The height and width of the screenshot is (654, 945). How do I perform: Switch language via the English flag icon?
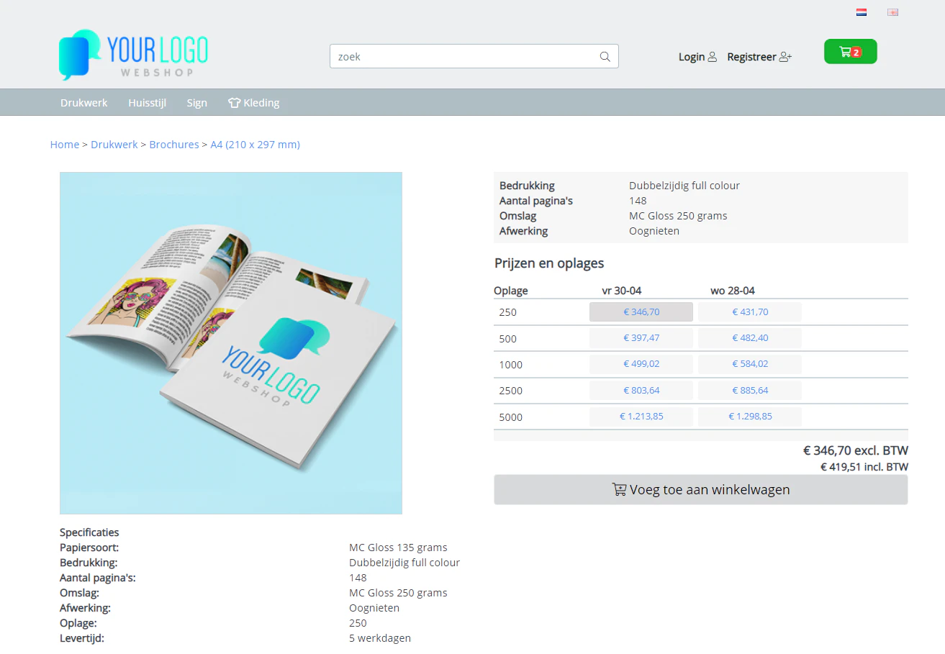pyautogui.click(x=892, y=12)
